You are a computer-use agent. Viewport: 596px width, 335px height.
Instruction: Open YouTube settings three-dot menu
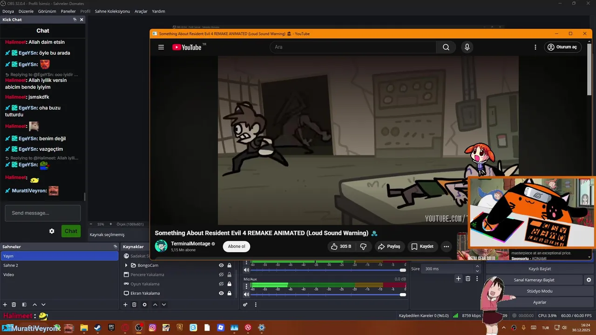tap(535, 47)
